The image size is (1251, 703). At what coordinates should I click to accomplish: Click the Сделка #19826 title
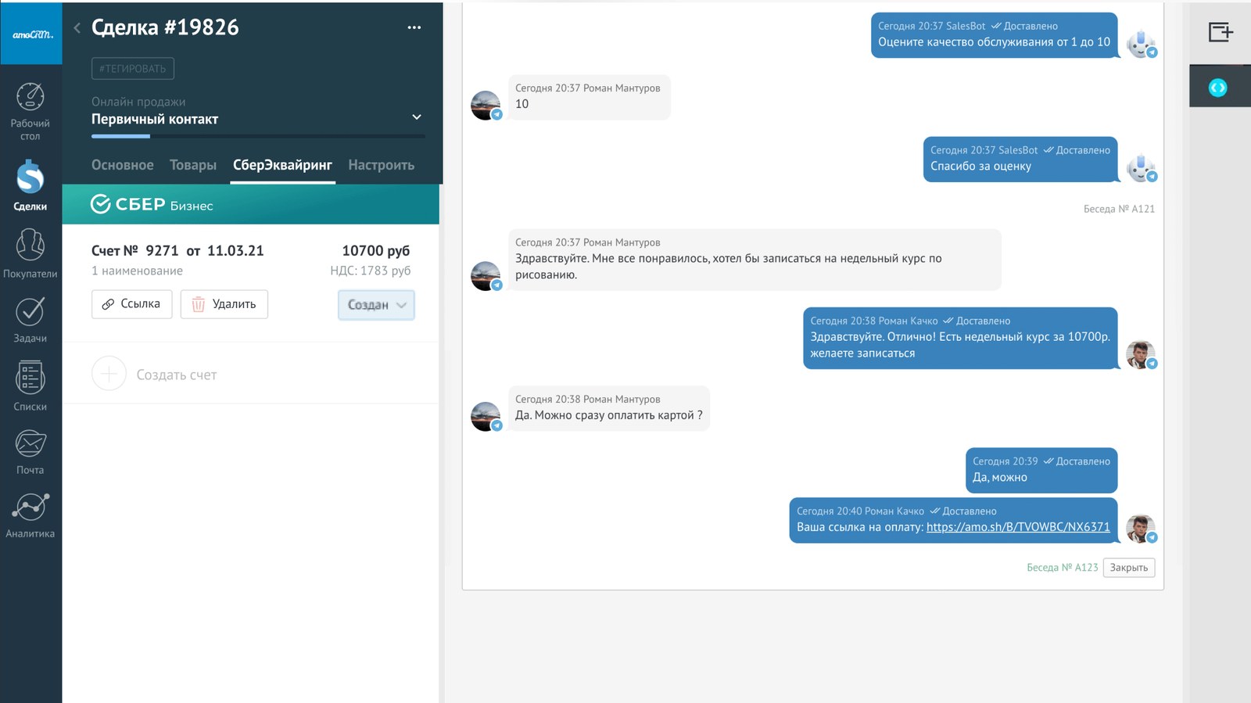coord(165,27)
